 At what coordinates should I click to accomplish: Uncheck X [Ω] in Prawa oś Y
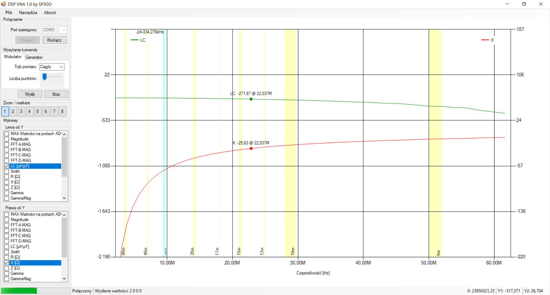(7, 263)
